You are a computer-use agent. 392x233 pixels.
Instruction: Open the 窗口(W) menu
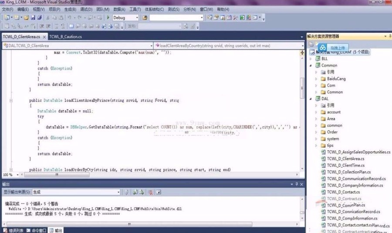(206, 9)
